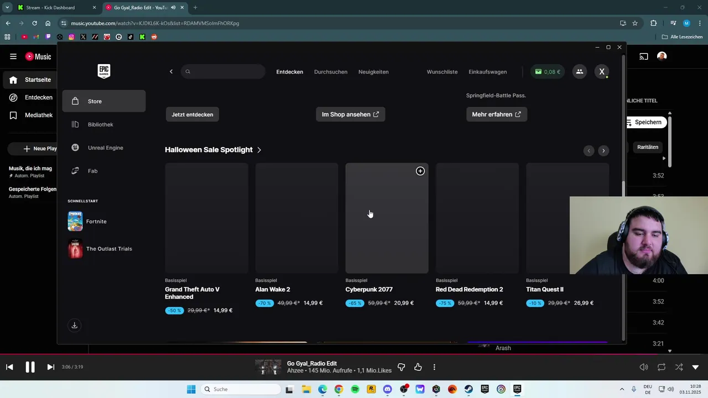Viewport: 708px width, 398px height.
Task: Open the downloads icon in Epic sidebar
Action: click(x=75, y=325)
